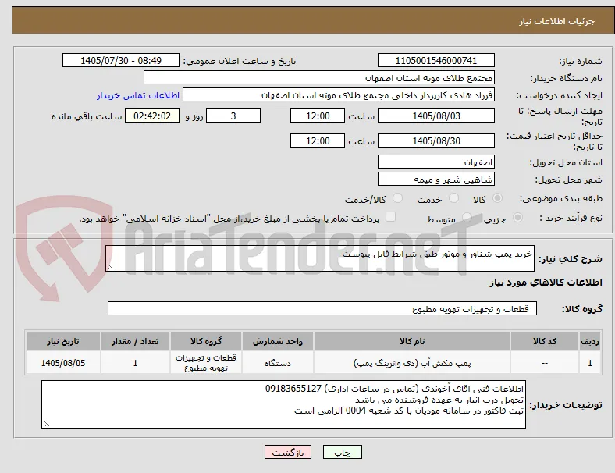
Task: Click the announcement date field 1405/07/30 - 08:49
Action: [x=121, y=60]
